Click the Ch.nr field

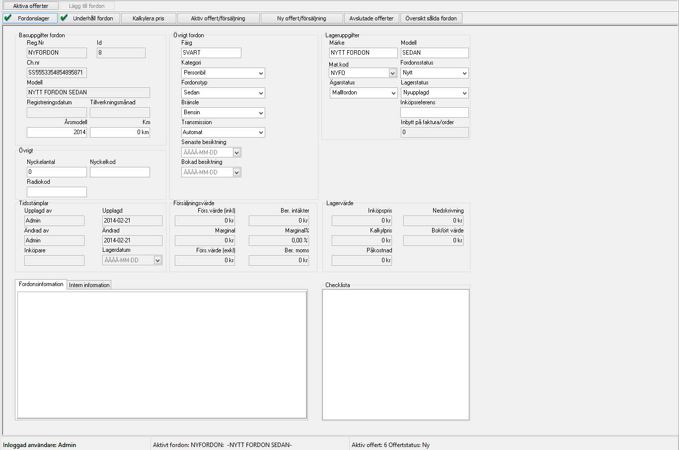tap(57, 73)
